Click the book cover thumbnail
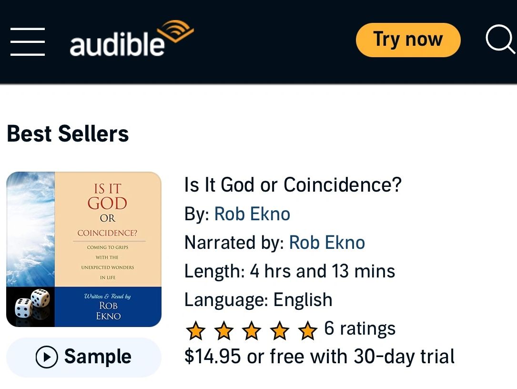Screen dimensions: 517x389 (84, 249)
